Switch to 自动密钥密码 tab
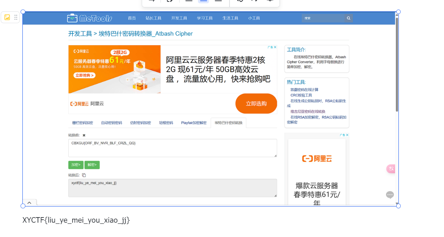This screenshot has width=444, height=237. (x=112, y=123)
